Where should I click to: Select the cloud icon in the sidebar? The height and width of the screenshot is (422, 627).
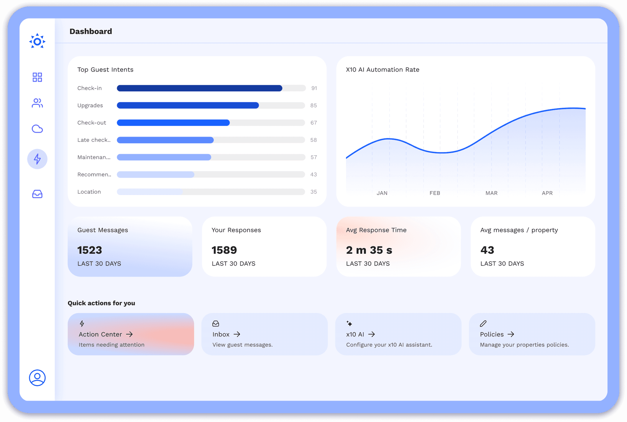[x=37, y=129]
